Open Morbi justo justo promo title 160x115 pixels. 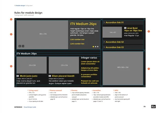(29, 76)
